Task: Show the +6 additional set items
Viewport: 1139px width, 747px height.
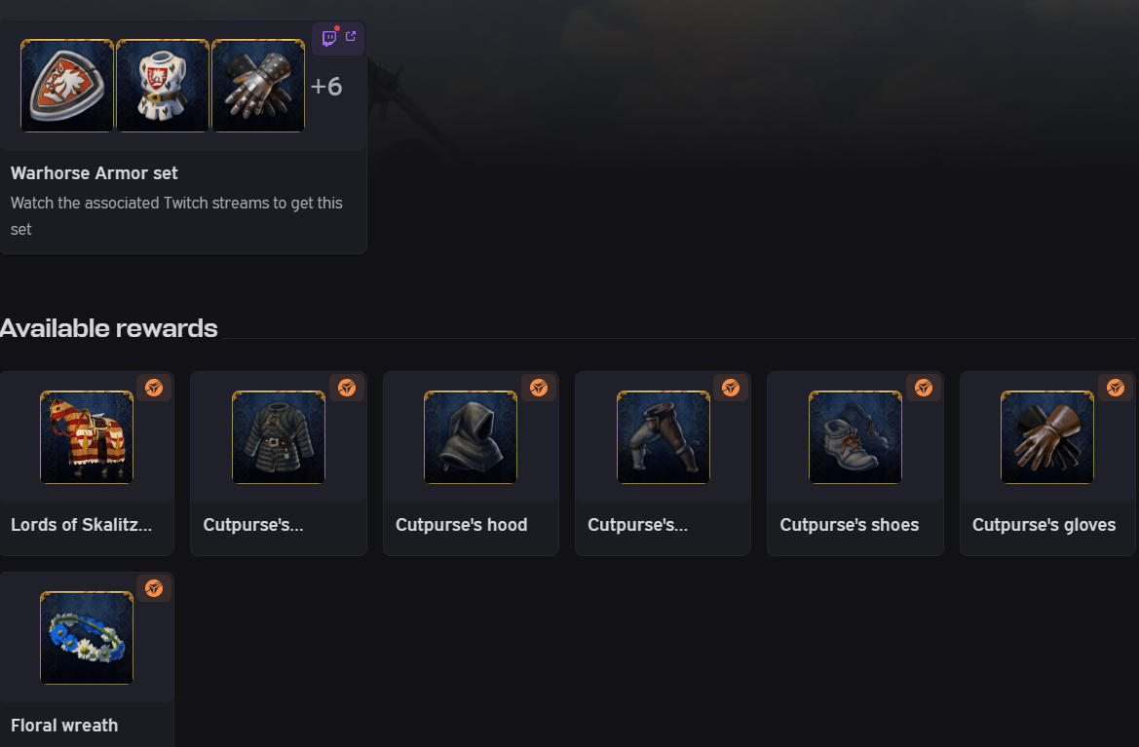Action: (326, 87)
